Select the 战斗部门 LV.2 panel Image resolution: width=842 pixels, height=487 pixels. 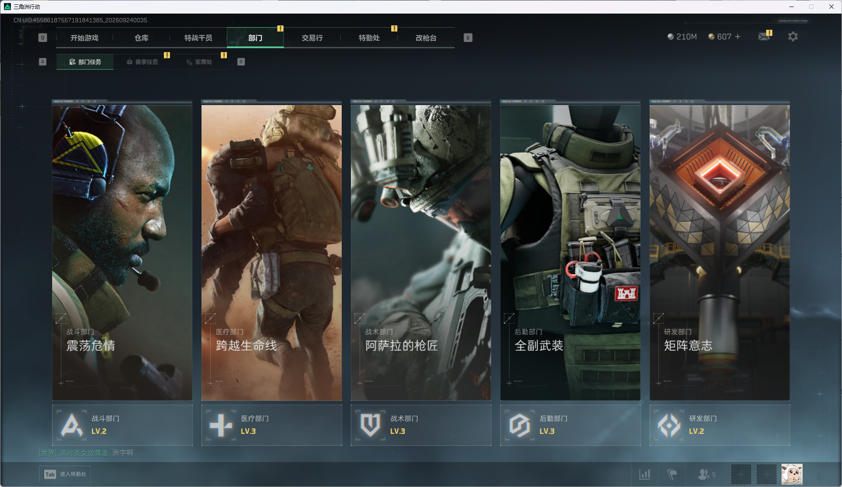pyautogui.click(x=122, y=425)
